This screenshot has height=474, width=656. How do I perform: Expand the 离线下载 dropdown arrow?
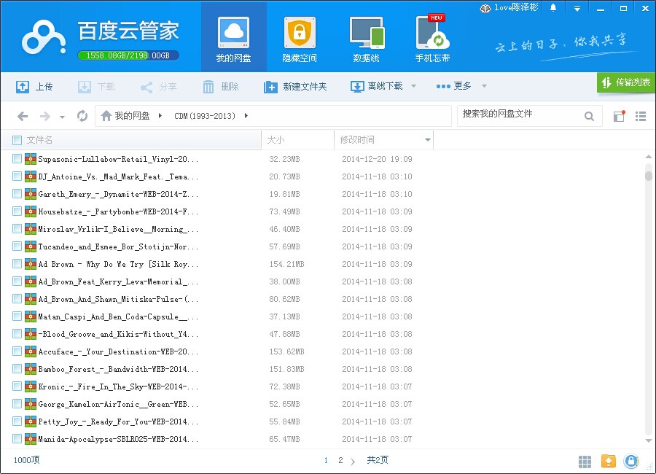[x=413, y=86]
